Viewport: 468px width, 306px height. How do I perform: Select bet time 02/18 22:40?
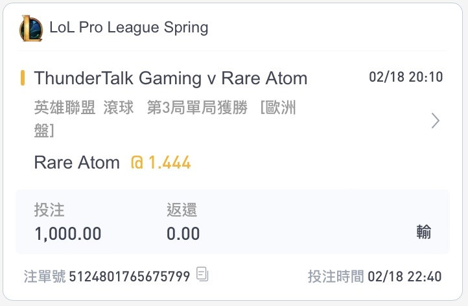[404, 276]
